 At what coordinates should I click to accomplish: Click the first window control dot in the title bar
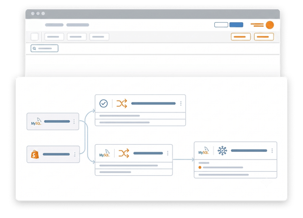(x=33, y=13)
